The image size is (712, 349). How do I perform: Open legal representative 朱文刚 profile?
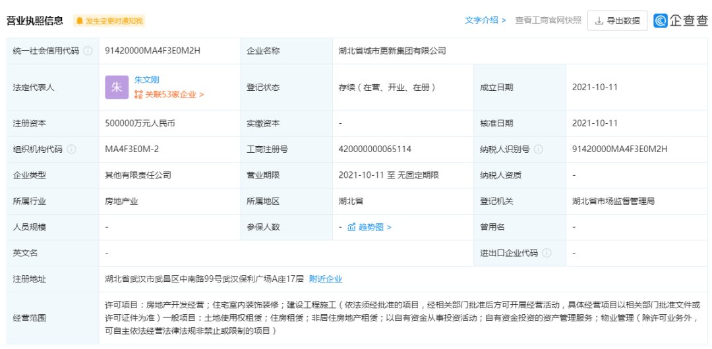click(146, 80)
